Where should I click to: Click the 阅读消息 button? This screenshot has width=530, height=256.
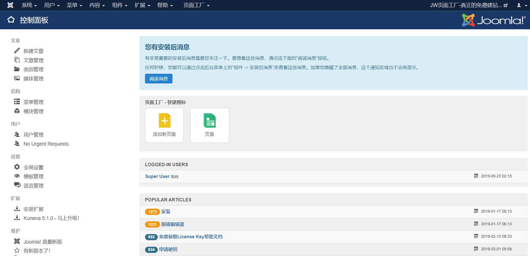(x=159, y=79)
